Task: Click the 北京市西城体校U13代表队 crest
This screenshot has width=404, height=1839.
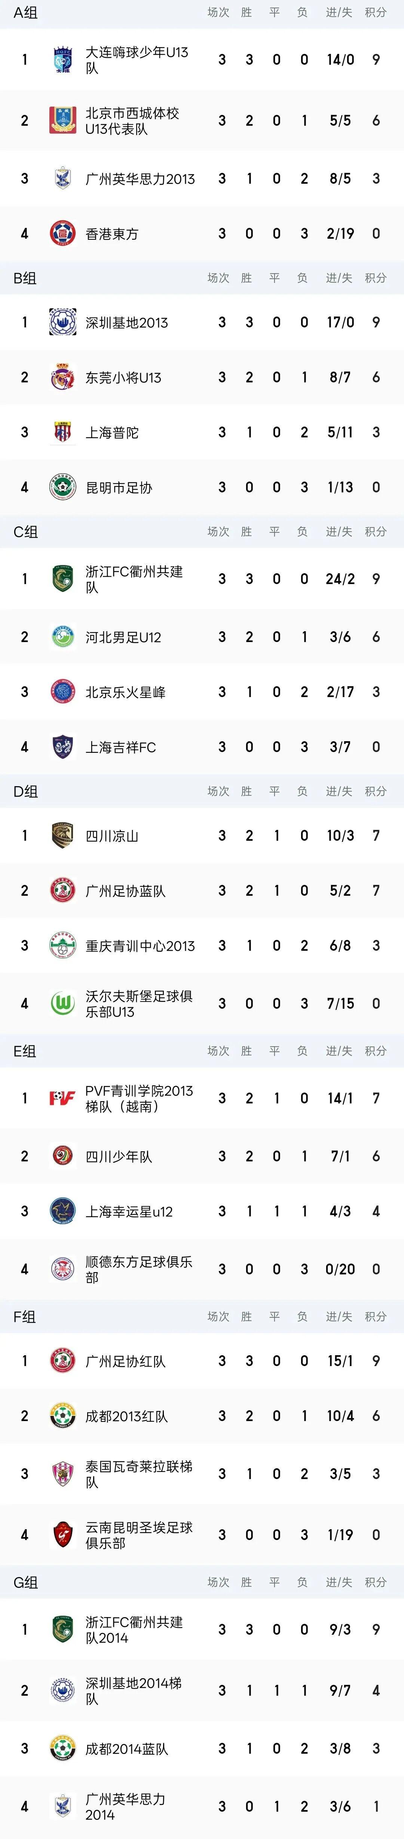Action: 63,120
